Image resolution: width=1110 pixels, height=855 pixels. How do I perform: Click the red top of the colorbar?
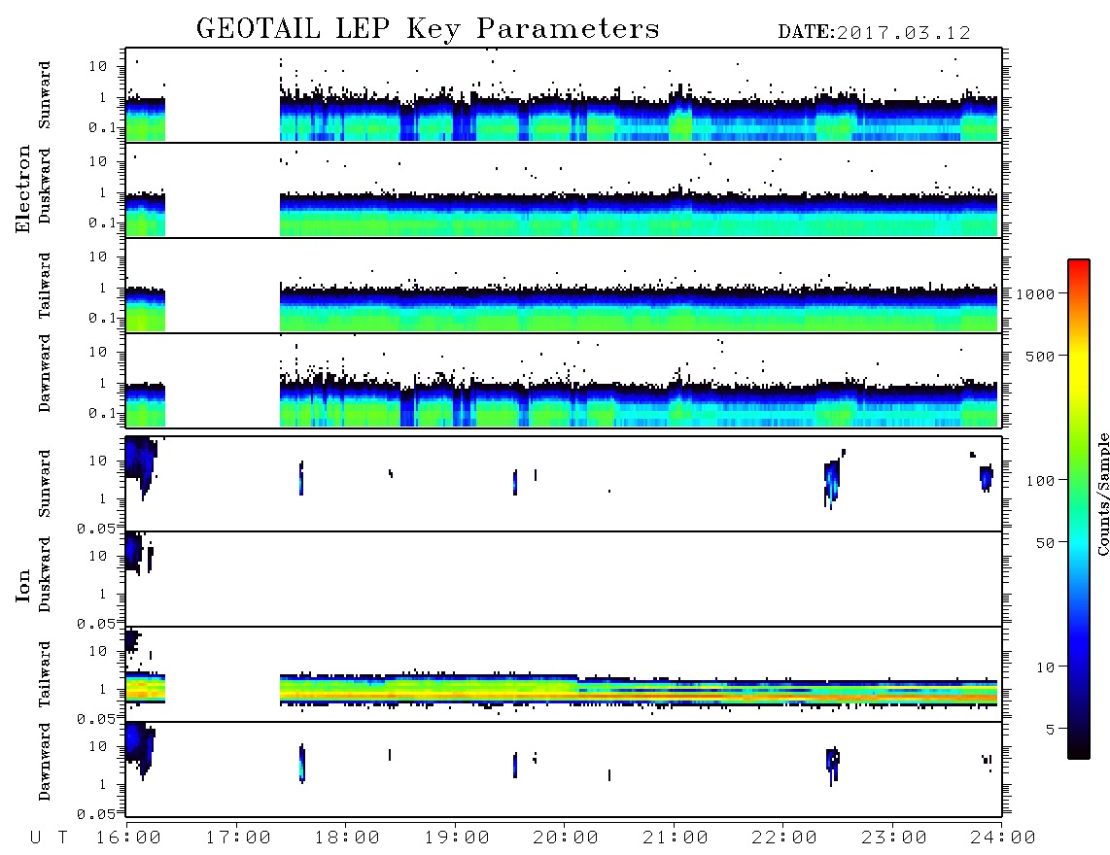click(x=1079, y=265)
